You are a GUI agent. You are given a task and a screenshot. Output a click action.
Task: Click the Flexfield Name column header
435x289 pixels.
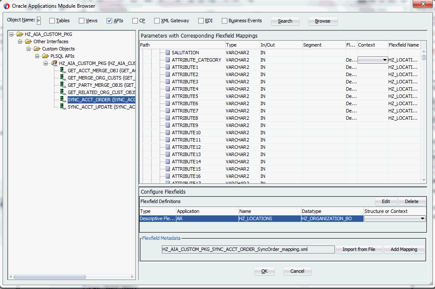tap(404, 45)
